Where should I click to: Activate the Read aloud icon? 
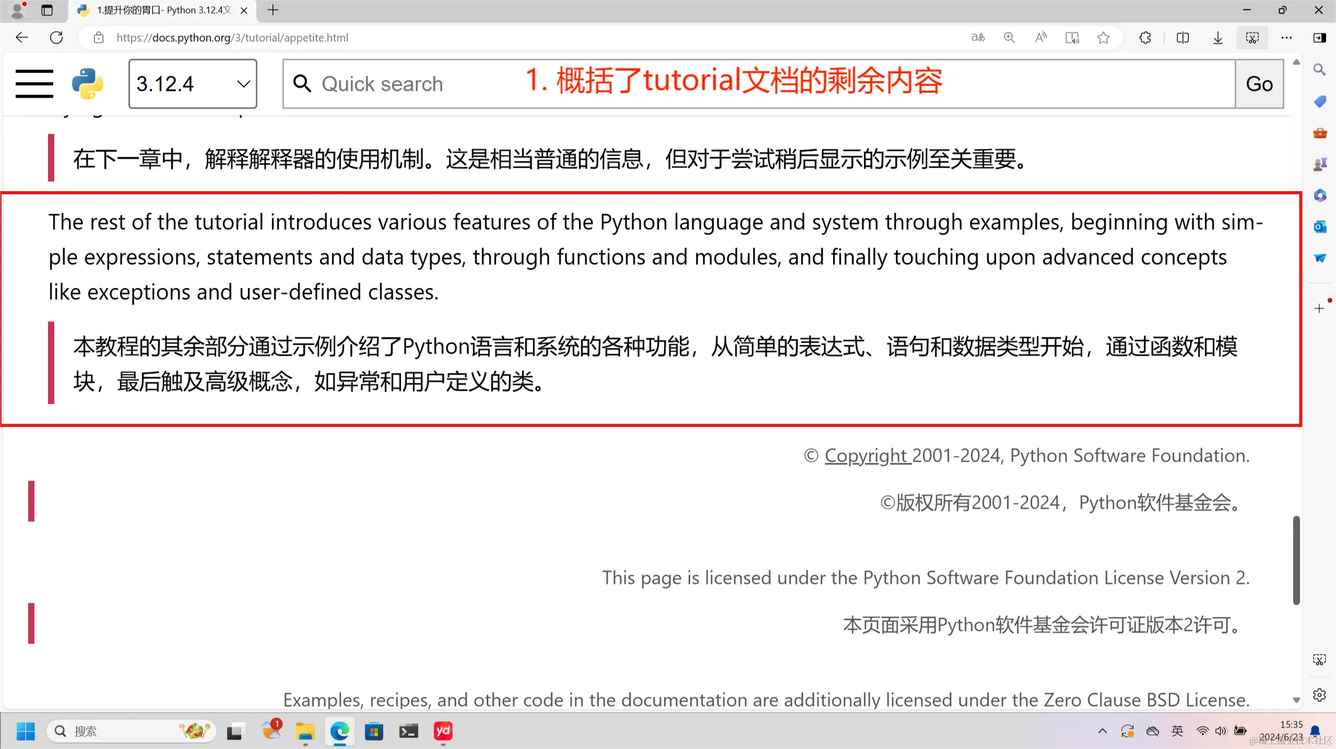pos(1041,38)
